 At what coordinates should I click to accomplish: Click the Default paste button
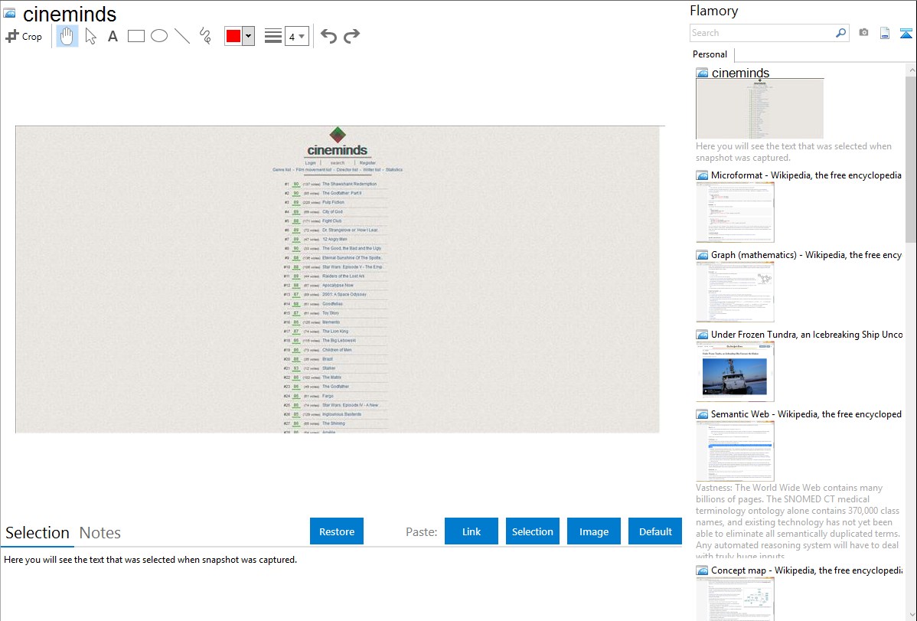tap(655, 531)
